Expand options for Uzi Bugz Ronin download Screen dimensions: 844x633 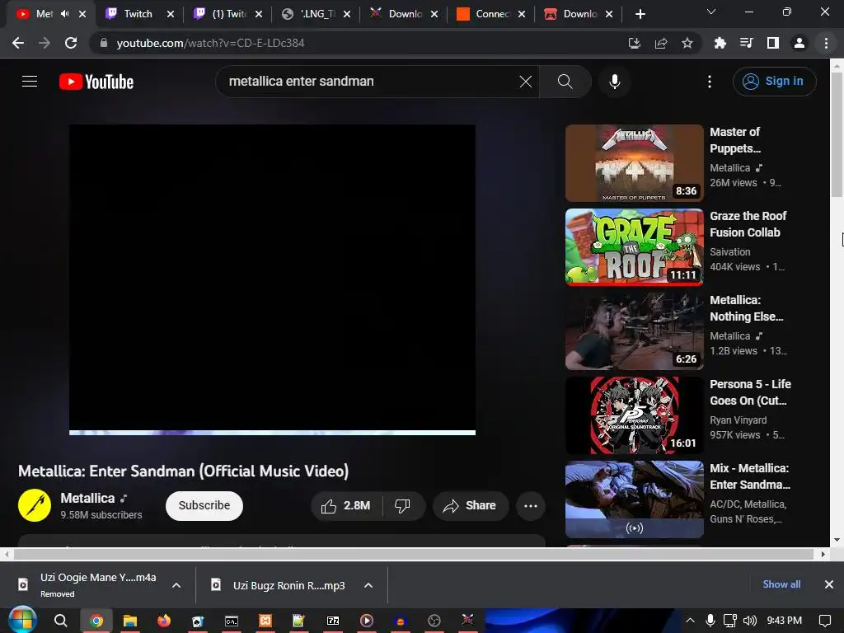368,585
